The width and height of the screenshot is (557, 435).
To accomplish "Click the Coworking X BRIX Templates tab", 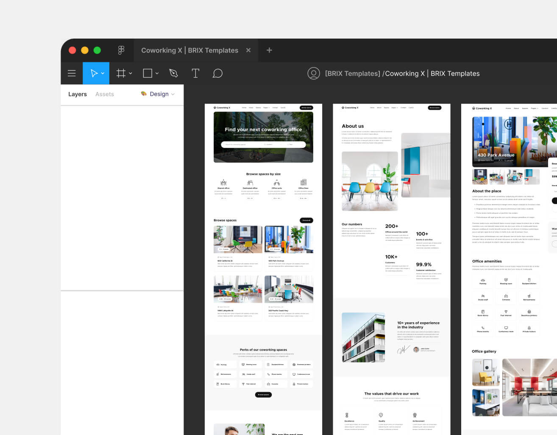I will point(189,50).
